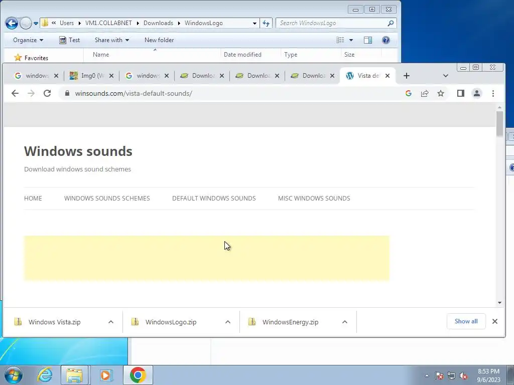Open the Windows sounds site title link
Screen dimensions: 514x385
(78, 151)
